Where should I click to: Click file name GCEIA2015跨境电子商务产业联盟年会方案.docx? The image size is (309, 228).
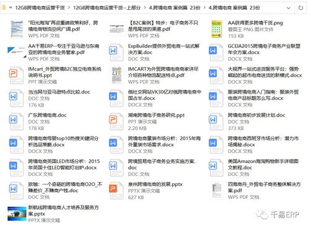coord(264,49)
